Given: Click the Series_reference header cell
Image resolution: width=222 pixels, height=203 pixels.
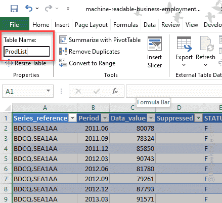Looking at the screenshot, I should (45, 118).
